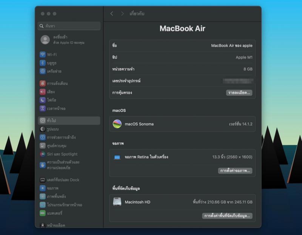Open Wi-Fi settings icon in sidebar
Screen dimensions: 302x235
(x=43, y=55)
